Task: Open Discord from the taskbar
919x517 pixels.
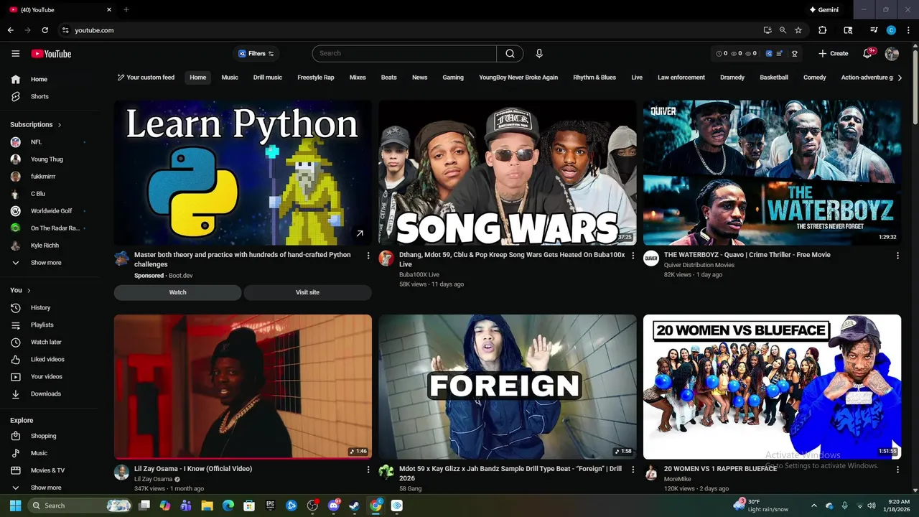Action: coord(334,506)
